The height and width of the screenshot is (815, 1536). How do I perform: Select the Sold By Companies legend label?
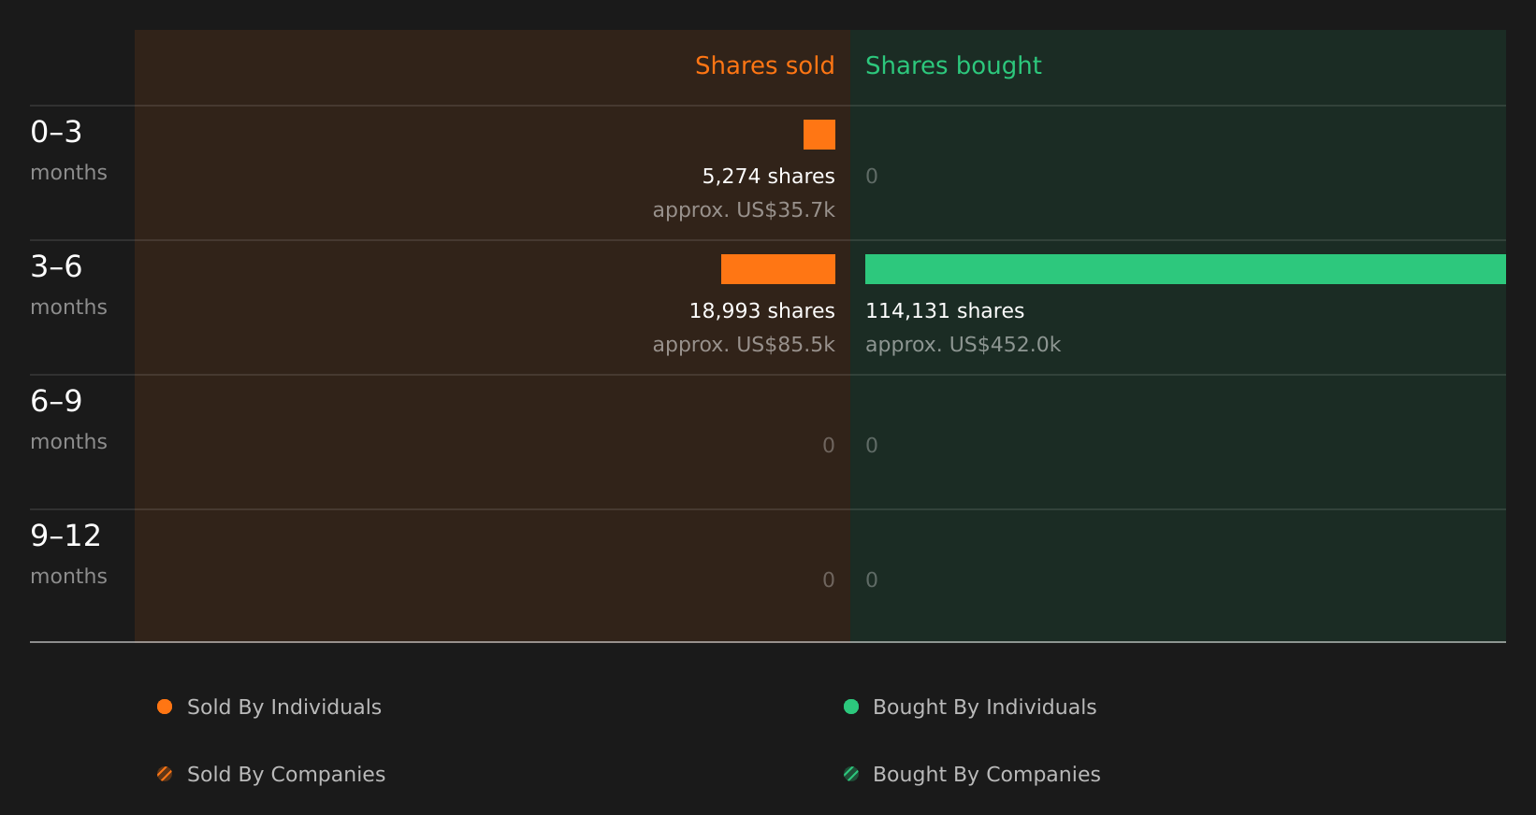pos(286,775)
